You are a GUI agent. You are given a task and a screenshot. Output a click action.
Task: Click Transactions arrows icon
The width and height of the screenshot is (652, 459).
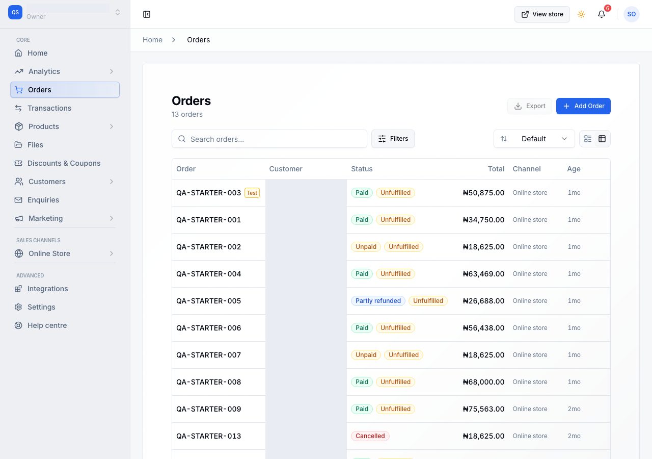(18, 108)
